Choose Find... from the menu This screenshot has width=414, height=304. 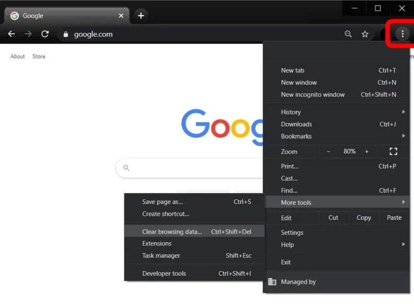coord(337,191)
